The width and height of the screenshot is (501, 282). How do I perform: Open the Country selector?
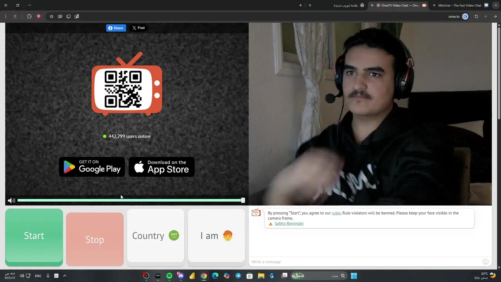[155, 235]
